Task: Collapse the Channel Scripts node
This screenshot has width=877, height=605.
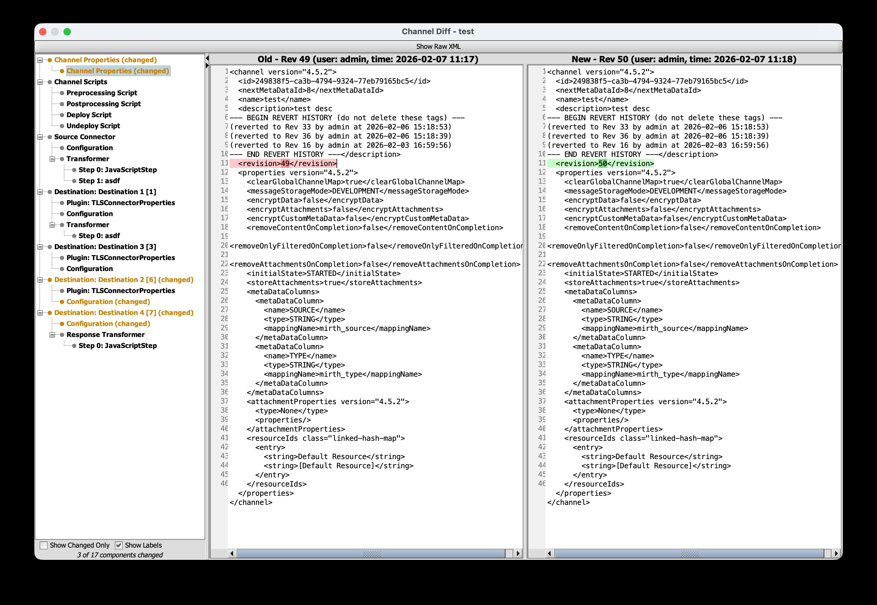Action: [x=40, y=82]
